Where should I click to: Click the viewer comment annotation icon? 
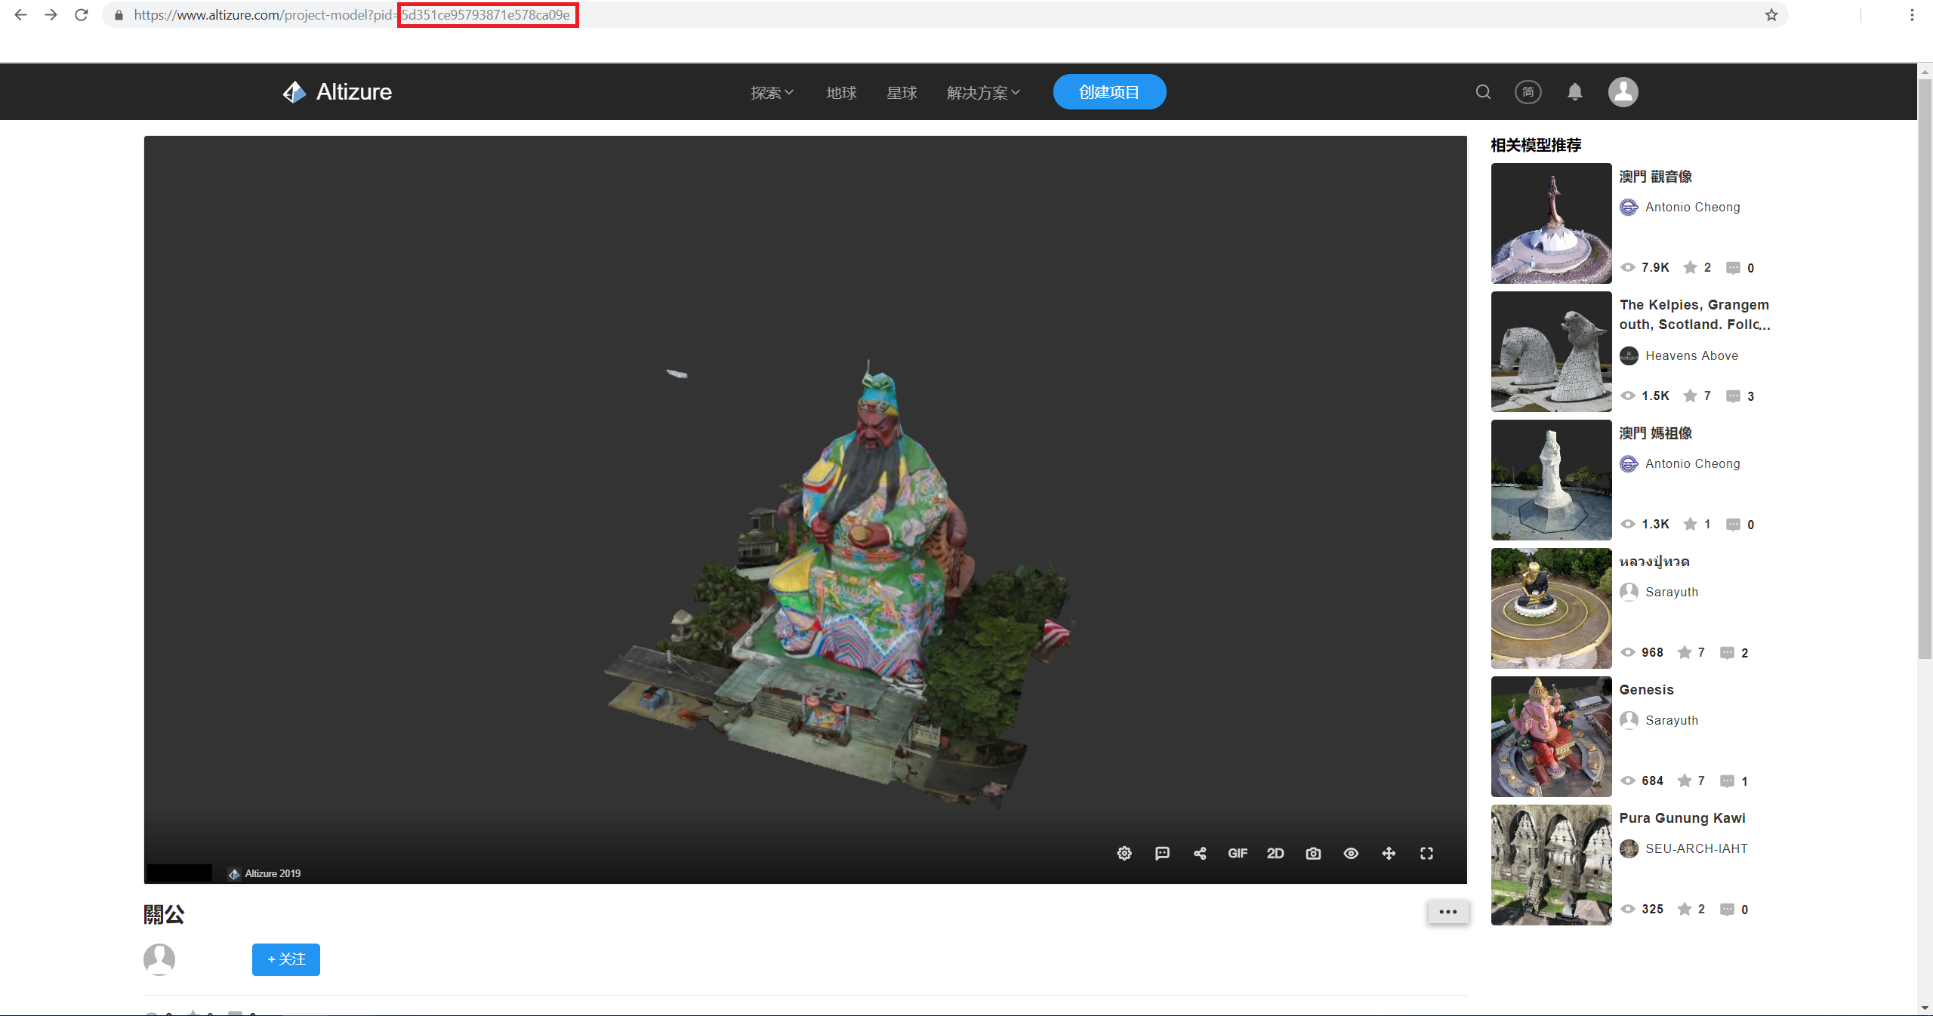[1162, 853]
